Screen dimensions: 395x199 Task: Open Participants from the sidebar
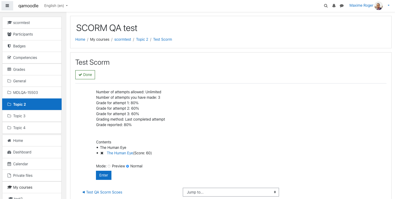32,34
